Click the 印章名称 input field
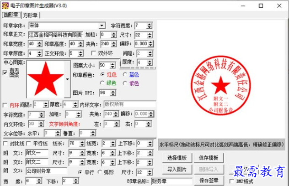The width and height of the screenshot is (289, 186). click(171, 181)
